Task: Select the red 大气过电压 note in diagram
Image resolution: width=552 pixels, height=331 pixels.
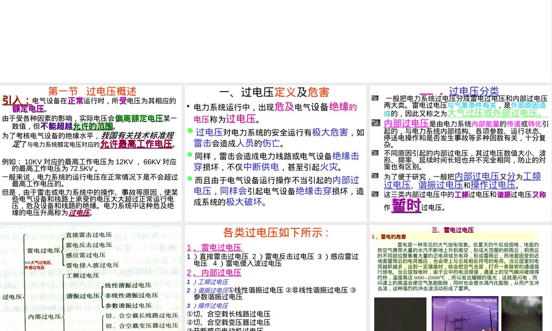Action: click(41, 263)
